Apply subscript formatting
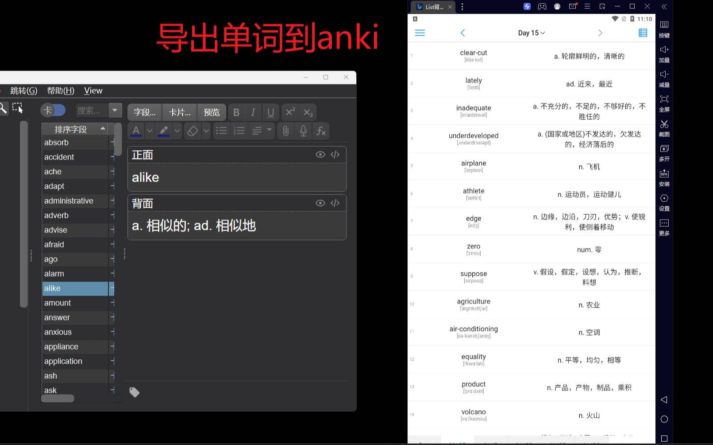 [x=308, y=112]
